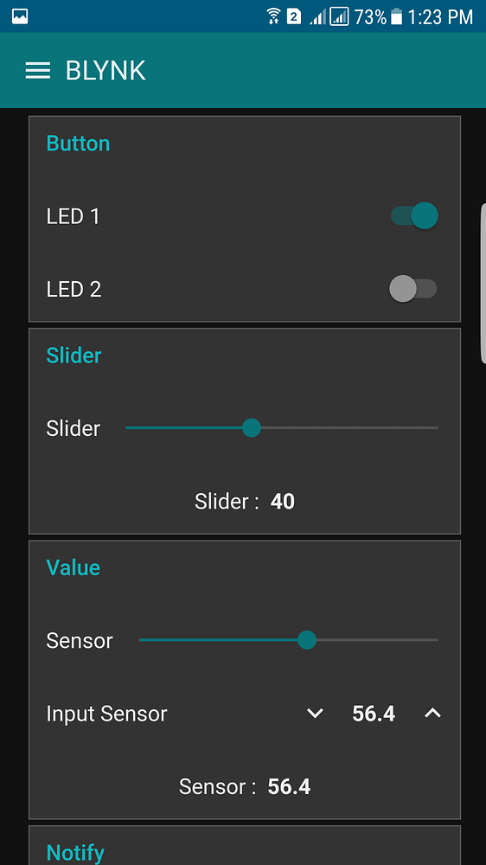Click the scrollbar handle on right edge
The image size is (486, 865).
pos(483,284)
